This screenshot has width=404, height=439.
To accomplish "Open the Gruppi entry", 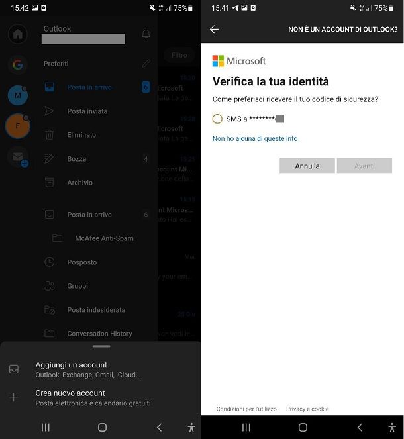I will 97,286.
